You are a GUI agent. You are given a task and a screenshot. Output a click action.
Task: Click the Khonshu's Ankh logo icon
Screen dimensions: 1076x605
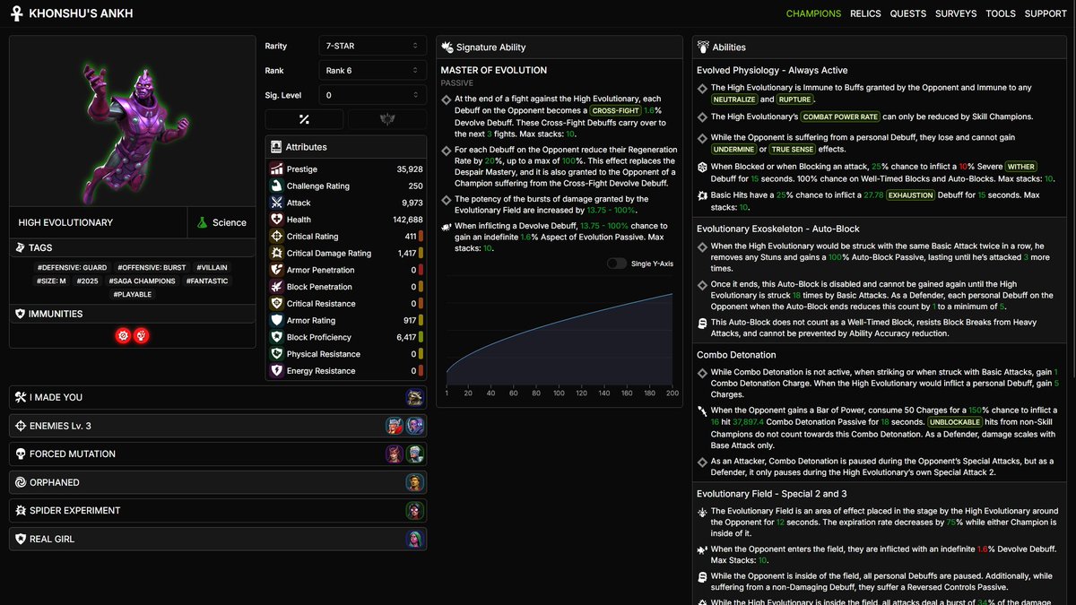point(16,13)
